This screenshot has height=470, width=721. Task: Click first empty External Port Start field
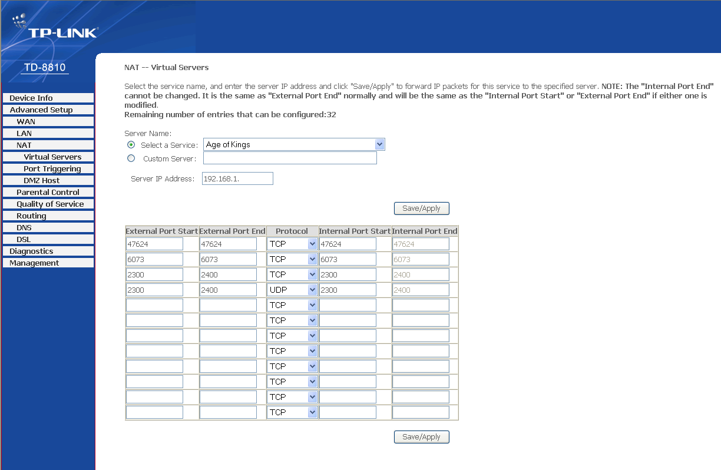154,305
